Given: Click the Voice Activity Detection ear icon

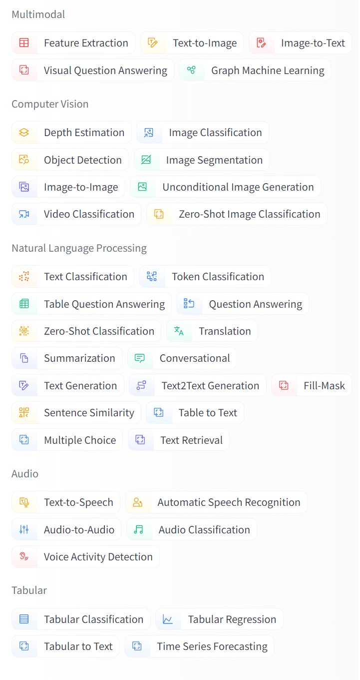Looking at the screenshot, I should (24, 556).
